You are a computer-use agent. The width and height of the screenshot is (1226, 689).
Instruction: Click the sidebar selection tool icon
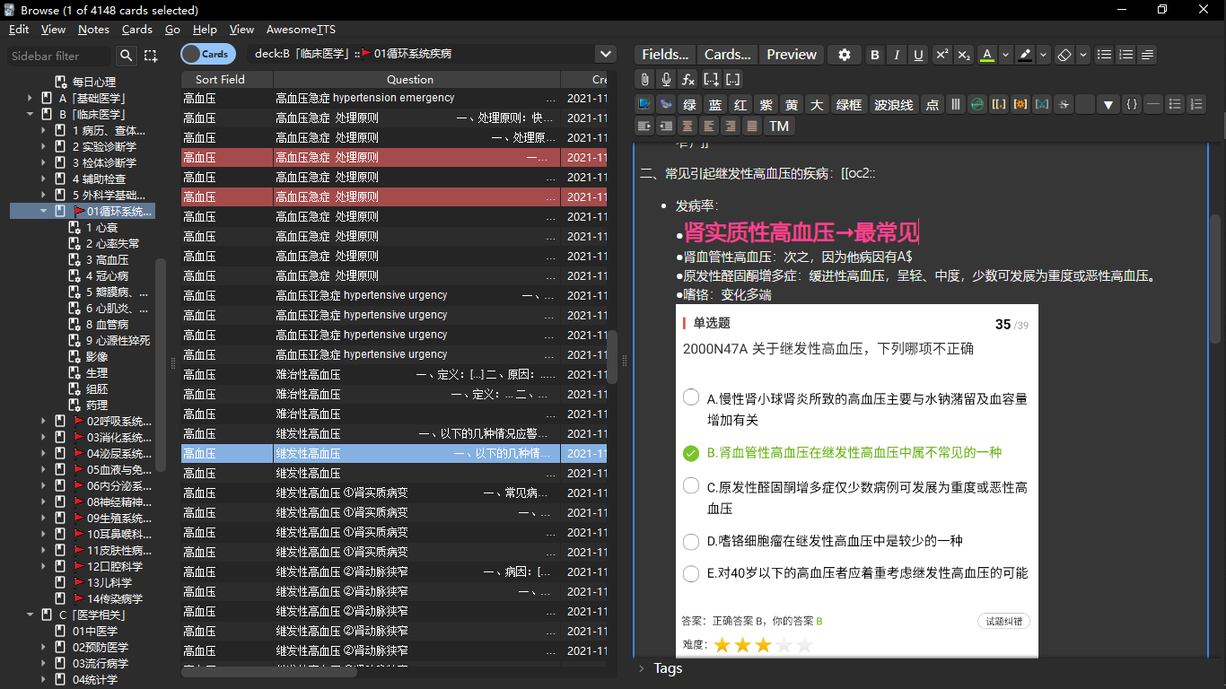click(151, 56)
